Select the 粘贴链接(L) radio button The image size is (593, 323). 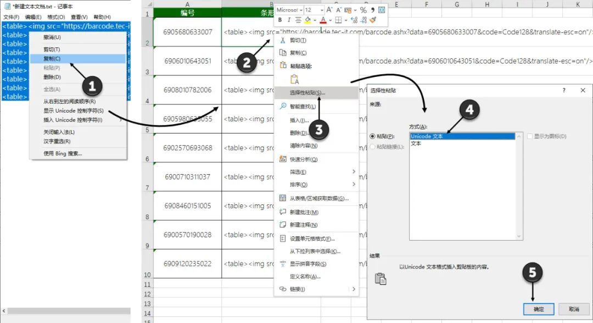click(x=372, y=147)
